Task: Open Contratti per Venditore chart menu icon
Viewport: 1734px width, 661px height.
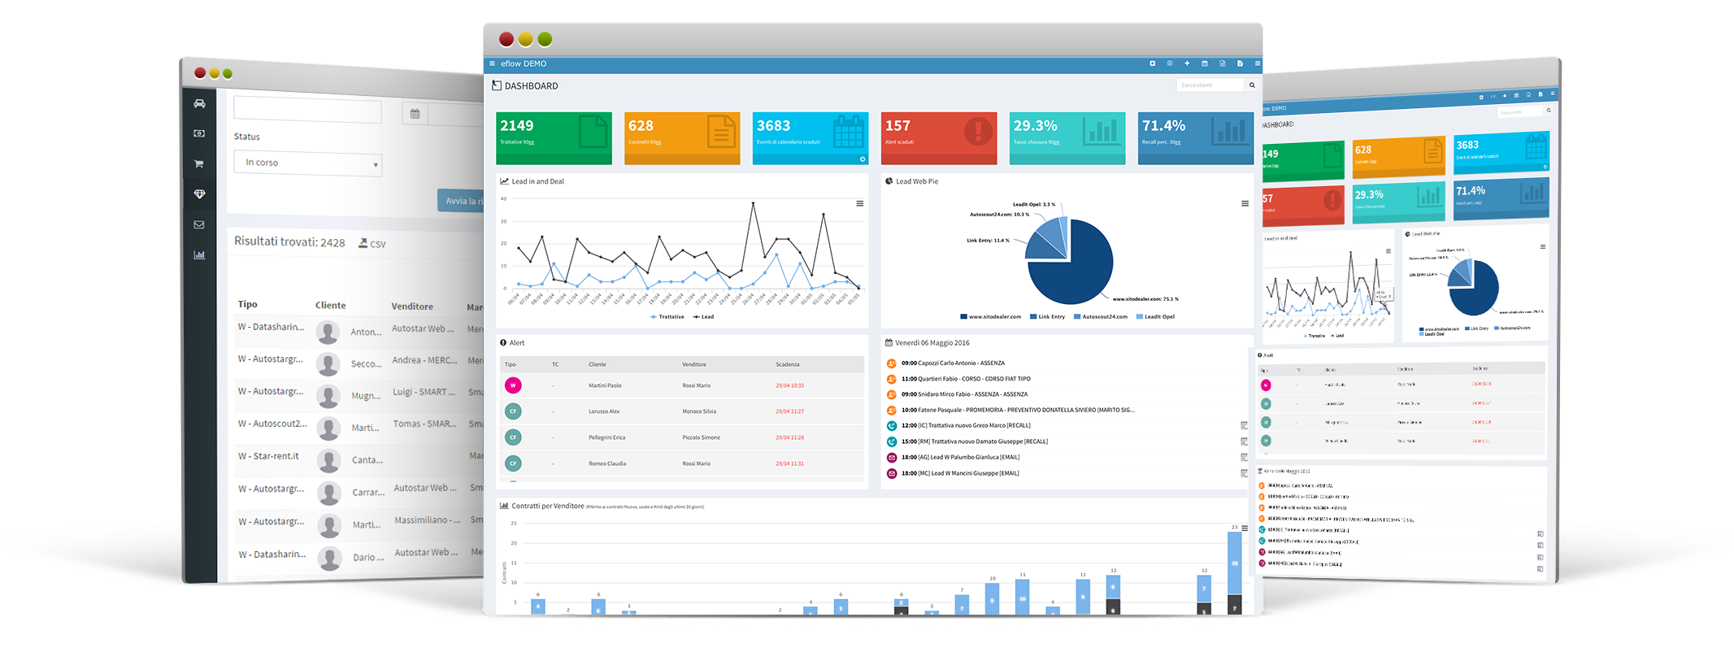Action: pos(1245,528)
